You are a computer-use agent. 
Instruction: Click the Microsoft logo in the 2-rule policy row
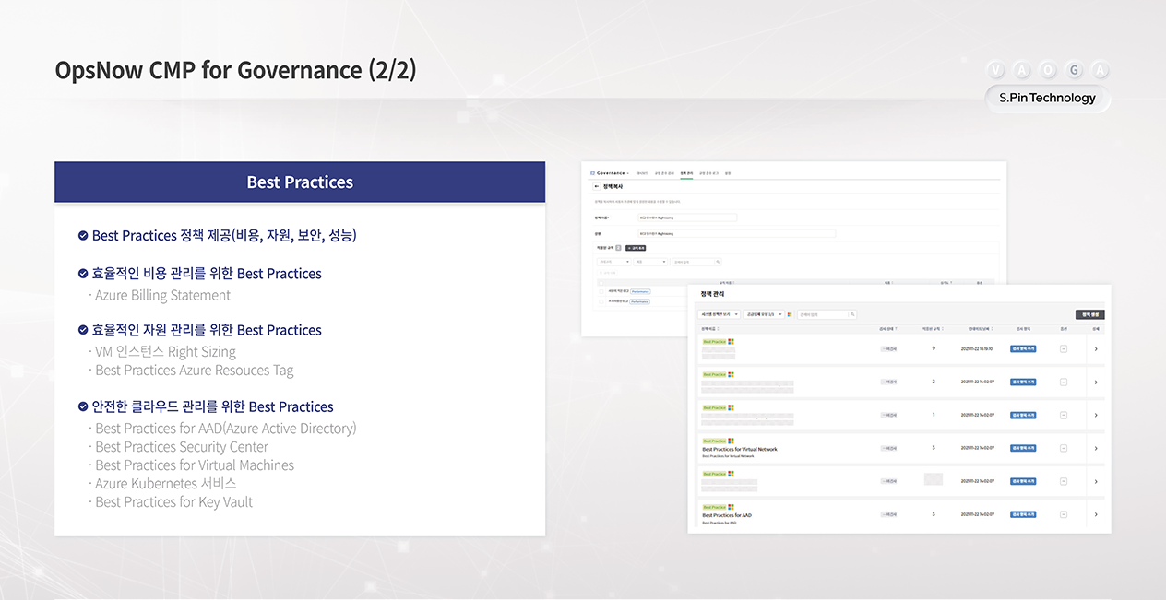point(731,375)
